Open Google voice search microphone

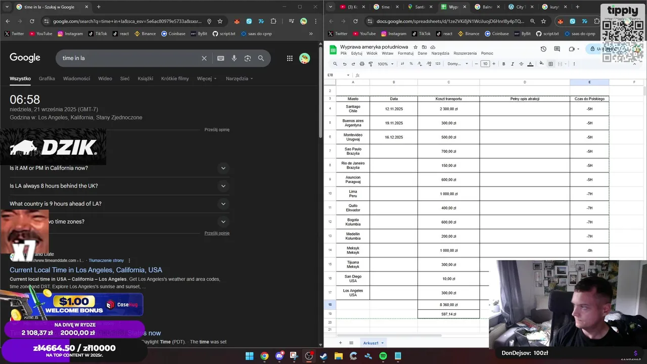tap(234, 58)
